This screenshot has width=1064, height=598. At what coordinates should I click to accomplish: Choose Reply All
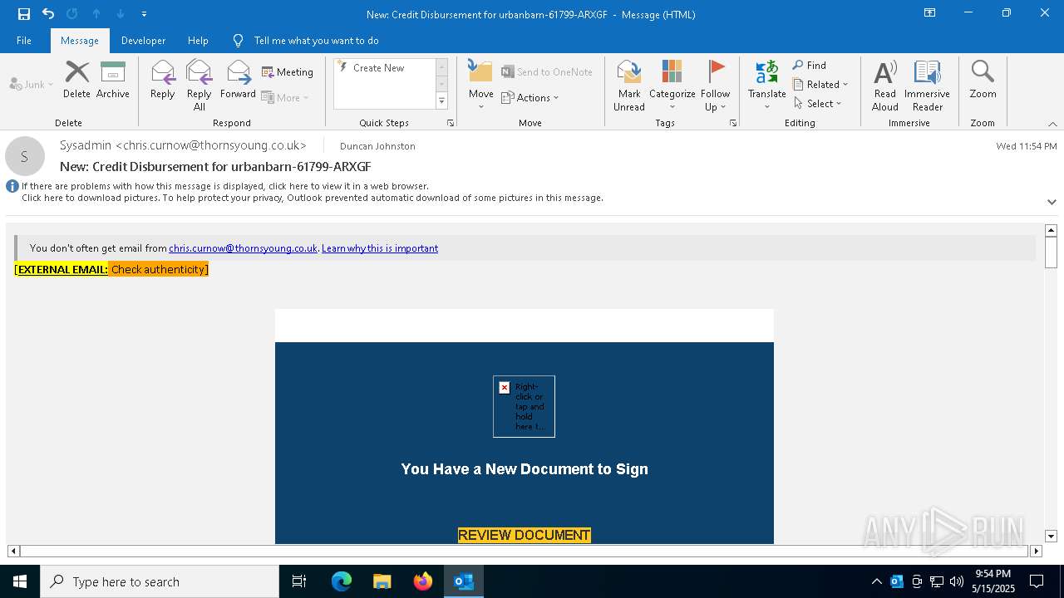pyautogui.click(x=199, y=86)
